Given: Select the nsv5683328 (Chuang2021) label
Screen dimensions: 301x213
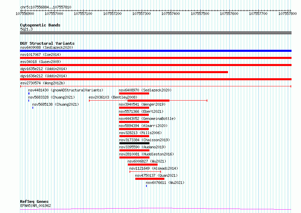Looking at the screenshot, I should tap(51, 97).
